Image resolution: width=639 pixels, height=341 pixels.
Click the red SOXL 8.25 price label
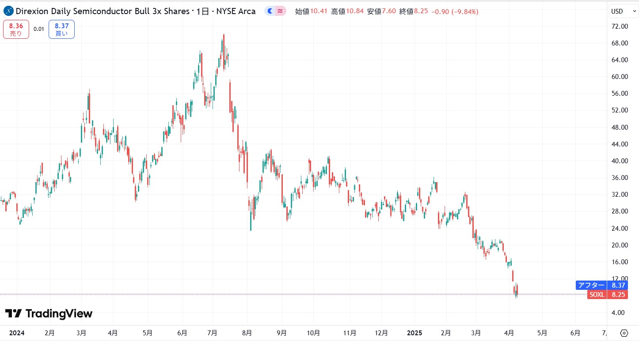point(607,295)
